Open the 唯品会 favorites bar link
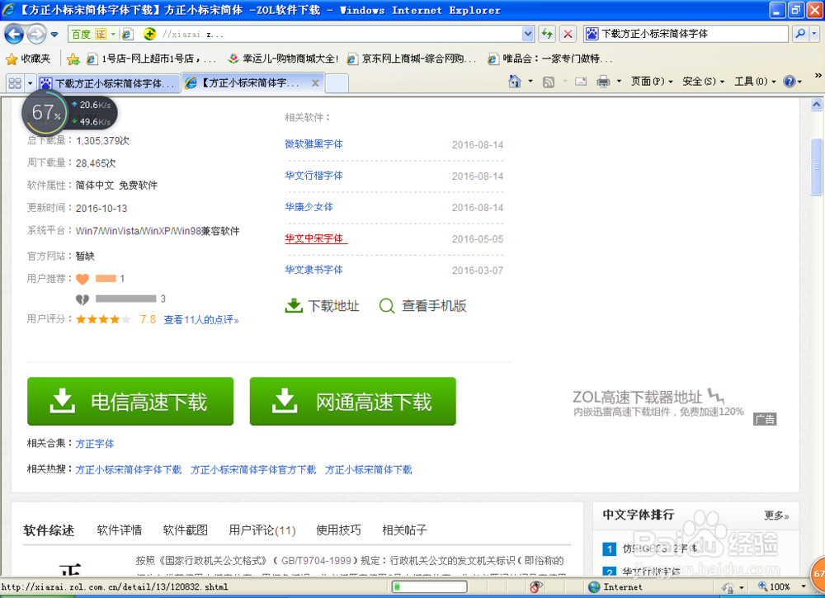 (x=550, y=59)
